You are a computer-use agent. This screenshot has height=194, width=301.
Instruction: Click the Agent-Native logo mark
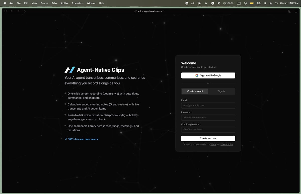[x=70, y=70]
